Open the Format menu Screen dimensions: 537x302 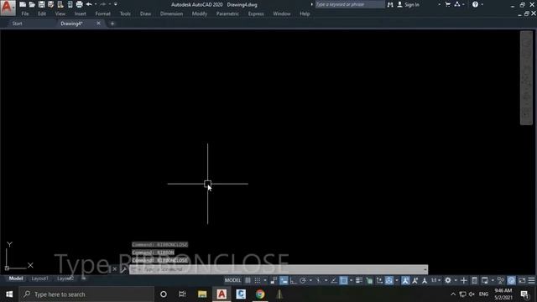pos(102,13)
